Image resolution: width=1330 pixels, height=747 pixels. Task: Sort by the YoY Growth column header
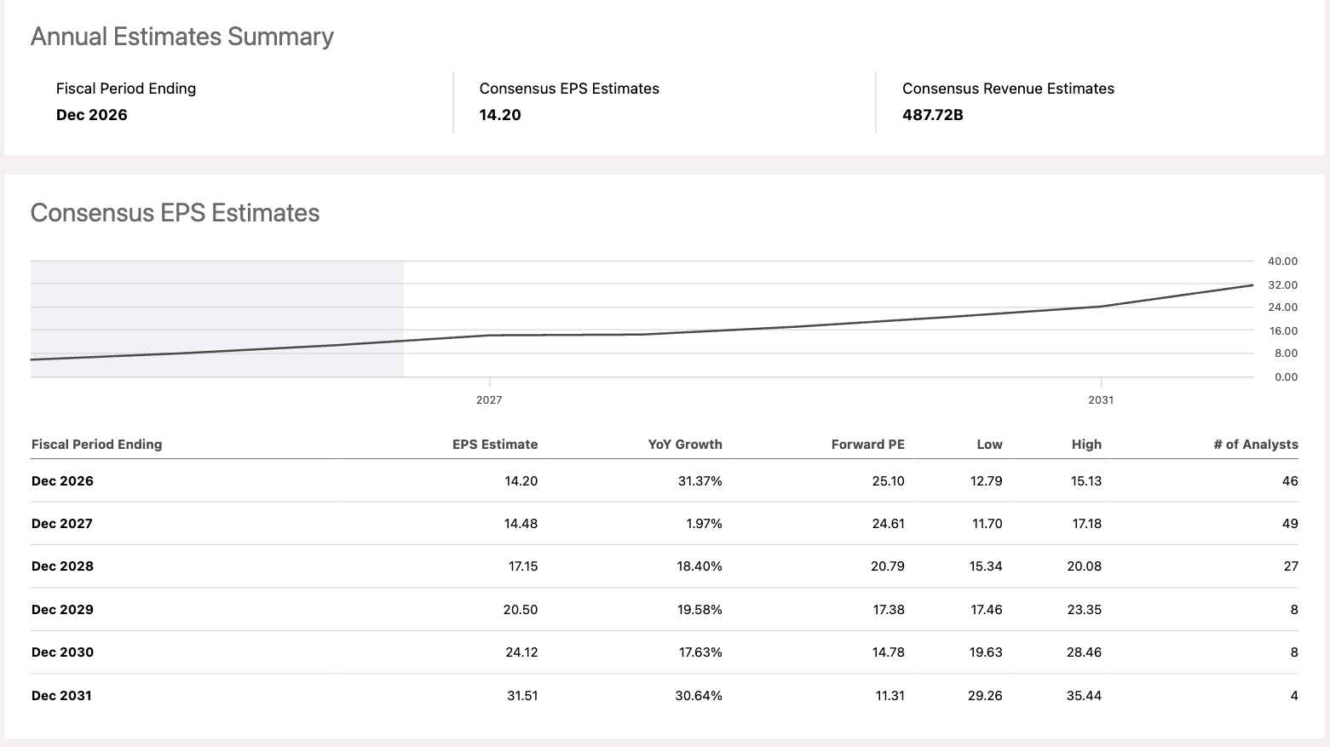685,445
